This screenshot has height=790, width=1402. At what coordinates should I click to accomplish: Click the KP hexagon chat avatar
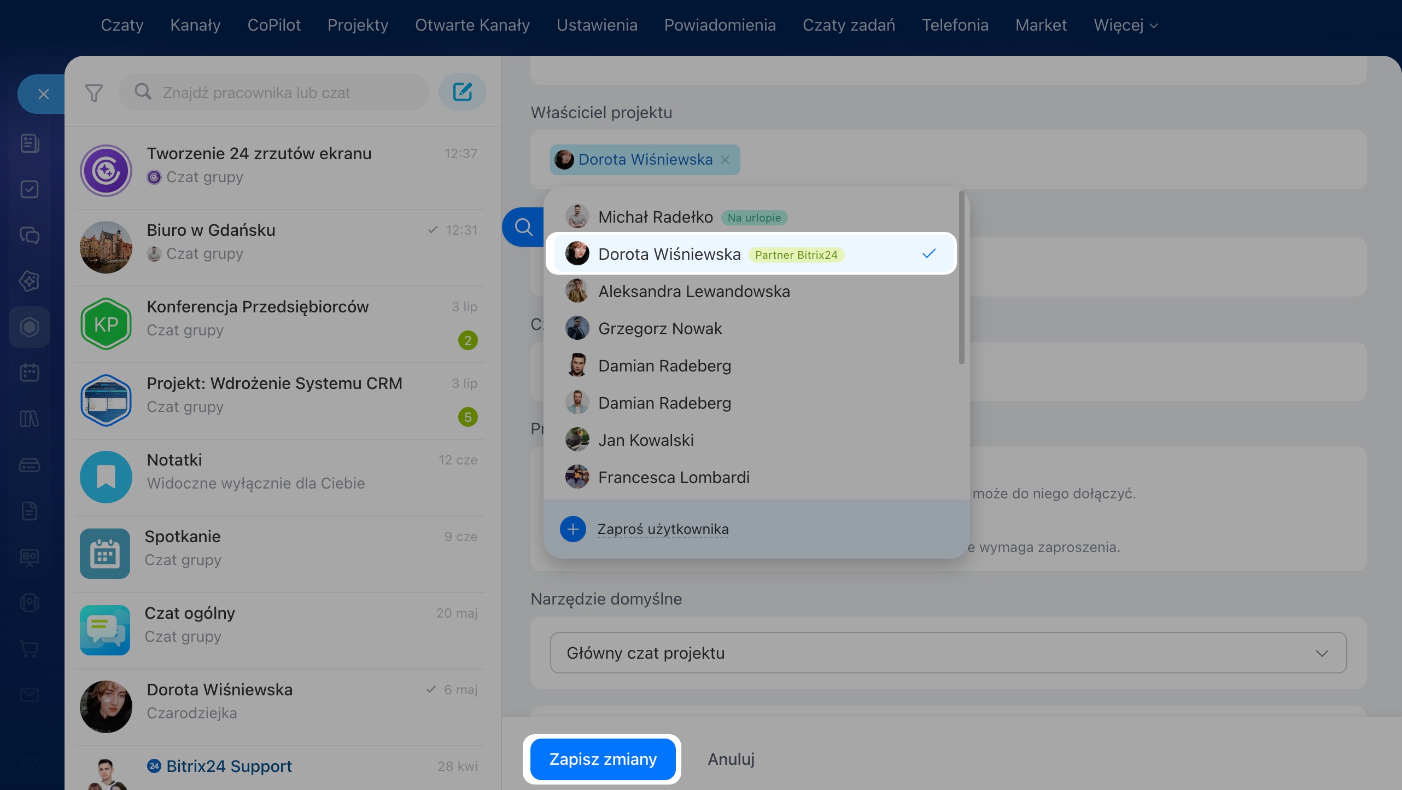106,324
